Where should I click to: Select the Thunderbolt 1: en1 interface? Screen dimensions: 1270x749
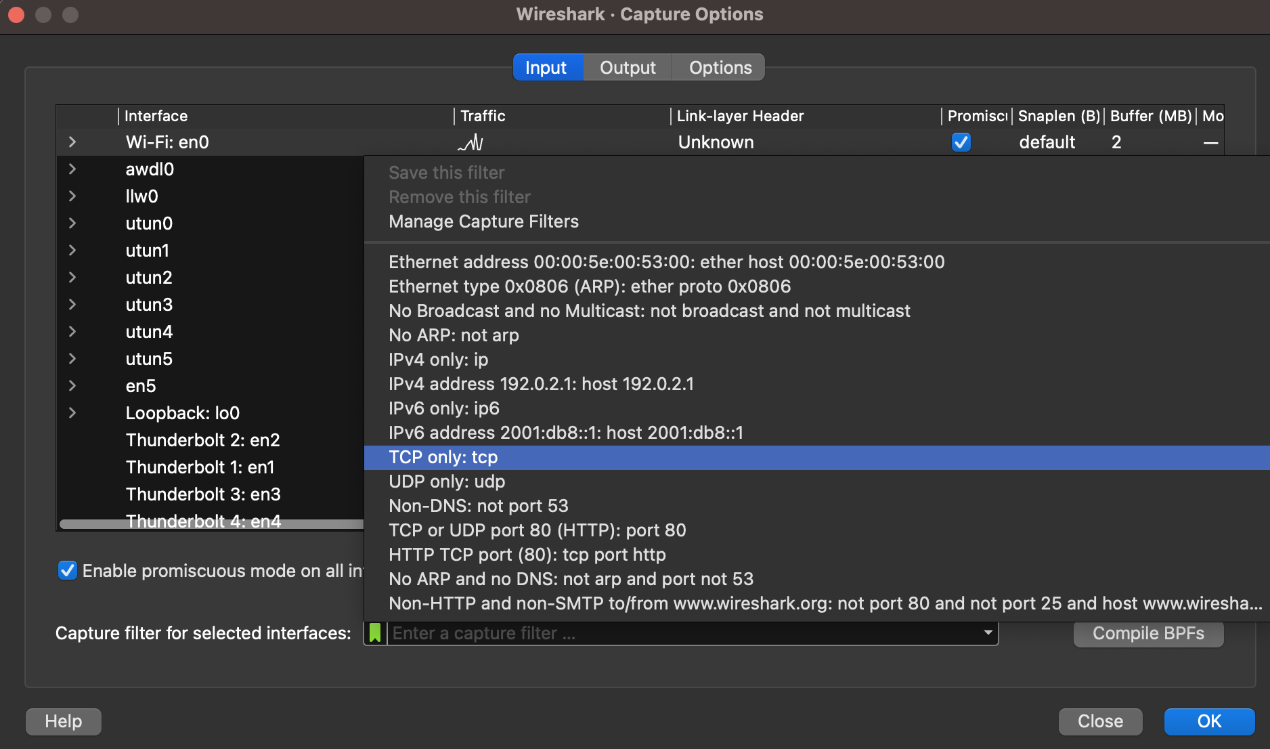200,467
